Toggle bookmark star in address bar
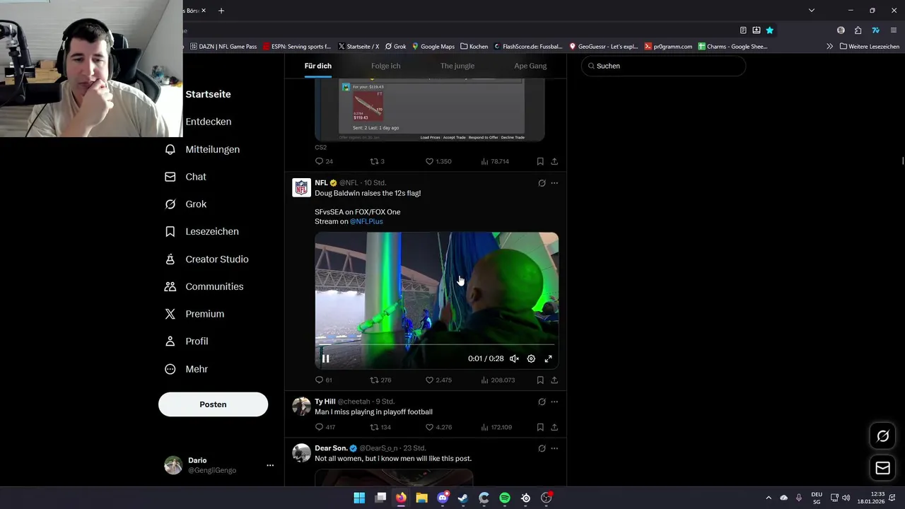 click(x=770, y=30)
